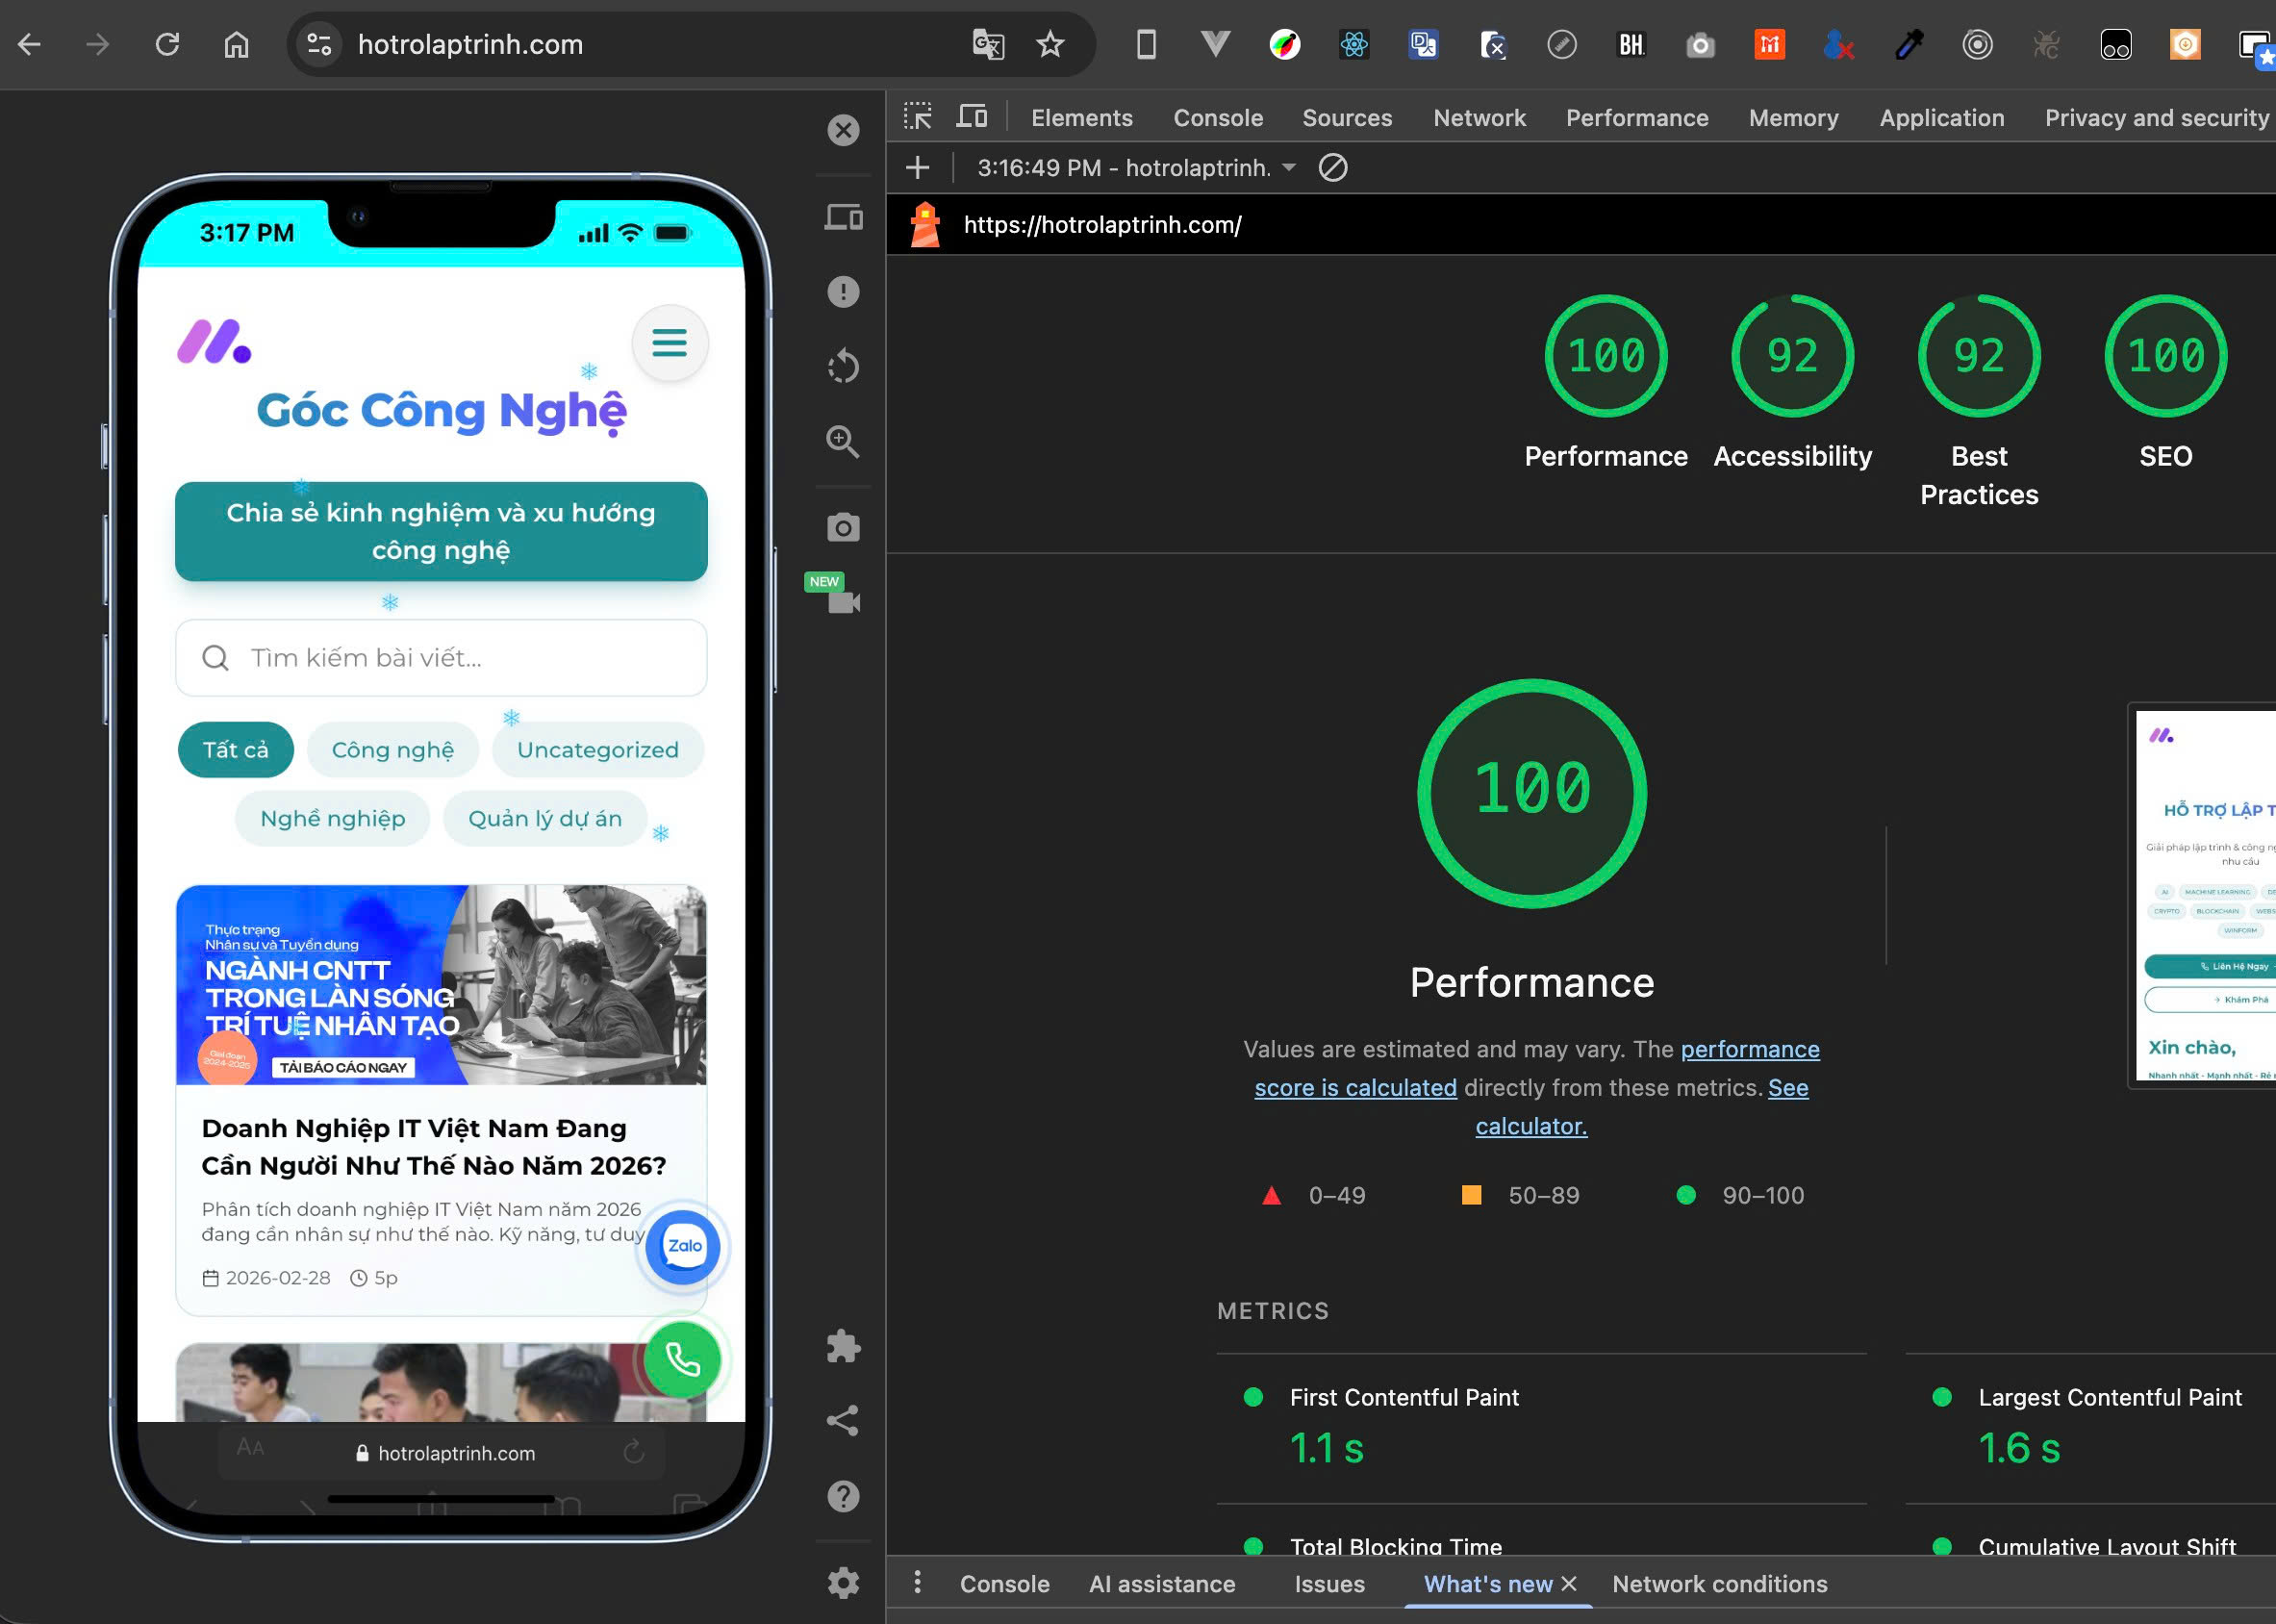
Task: Click the Zalo chat floating button
Action: [684, 1245]
